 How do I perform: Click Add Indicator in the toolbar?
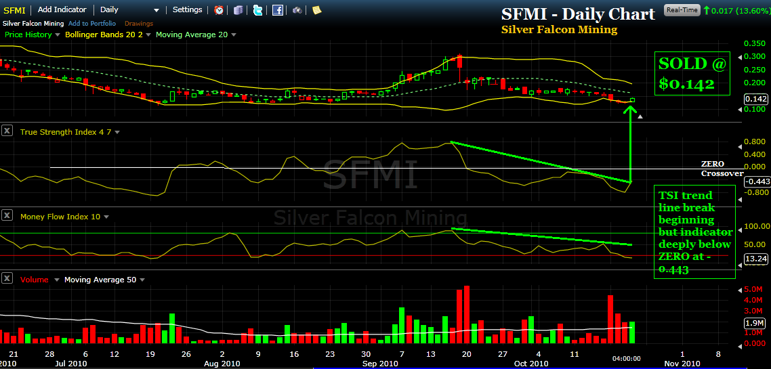point(62,9)
